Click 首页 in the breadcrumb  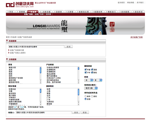tap(8, 37)
